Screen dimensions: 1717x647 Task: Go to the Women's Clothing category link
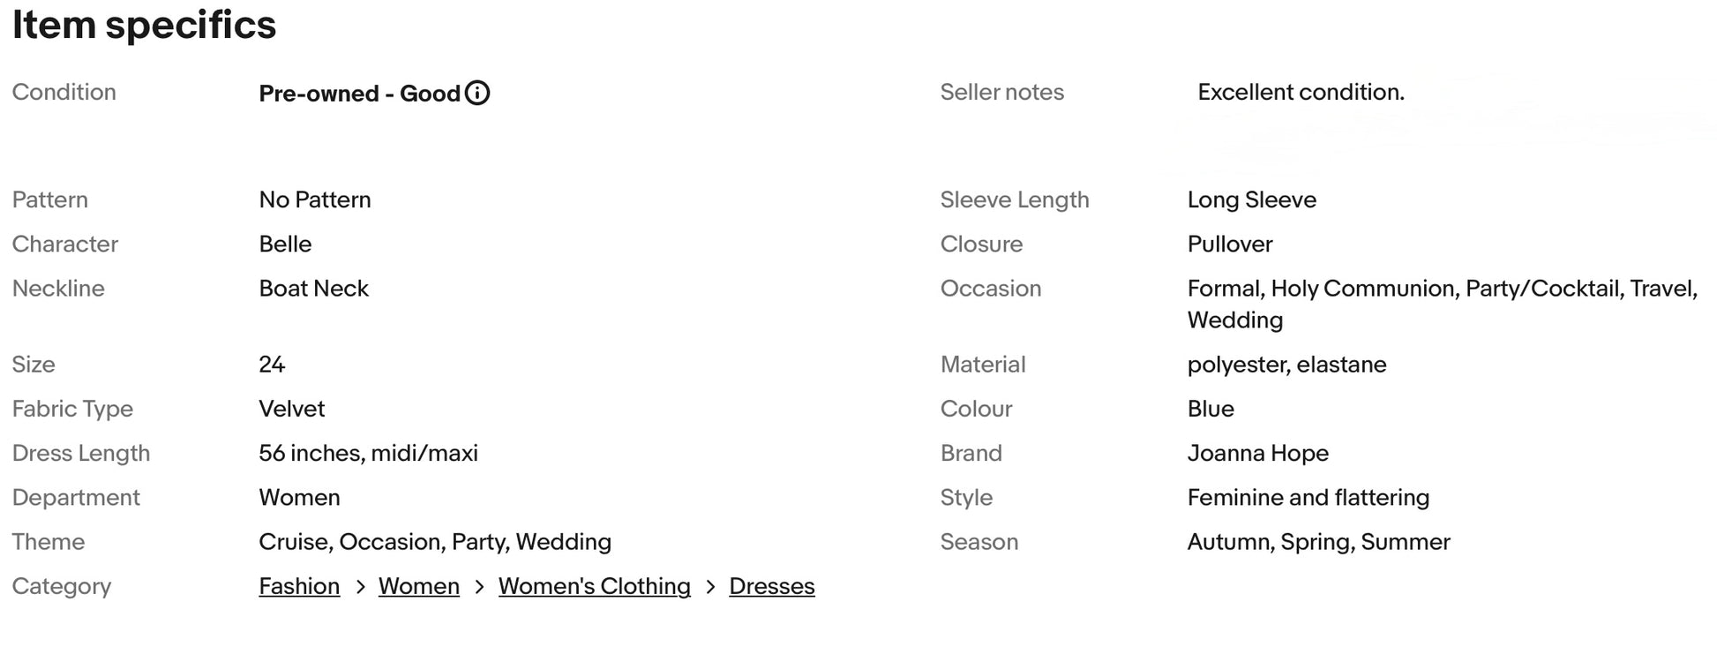[594, 586]
